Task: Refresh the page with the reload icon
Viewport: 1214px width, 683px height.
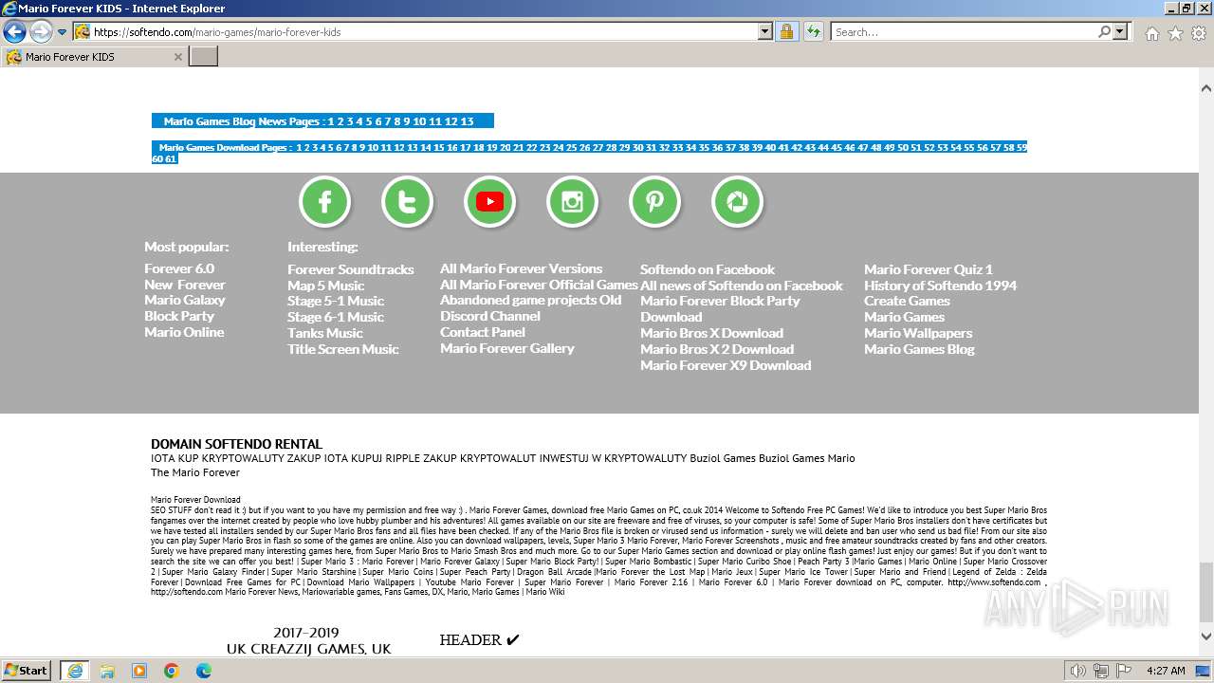Action: tap(813, 31)
